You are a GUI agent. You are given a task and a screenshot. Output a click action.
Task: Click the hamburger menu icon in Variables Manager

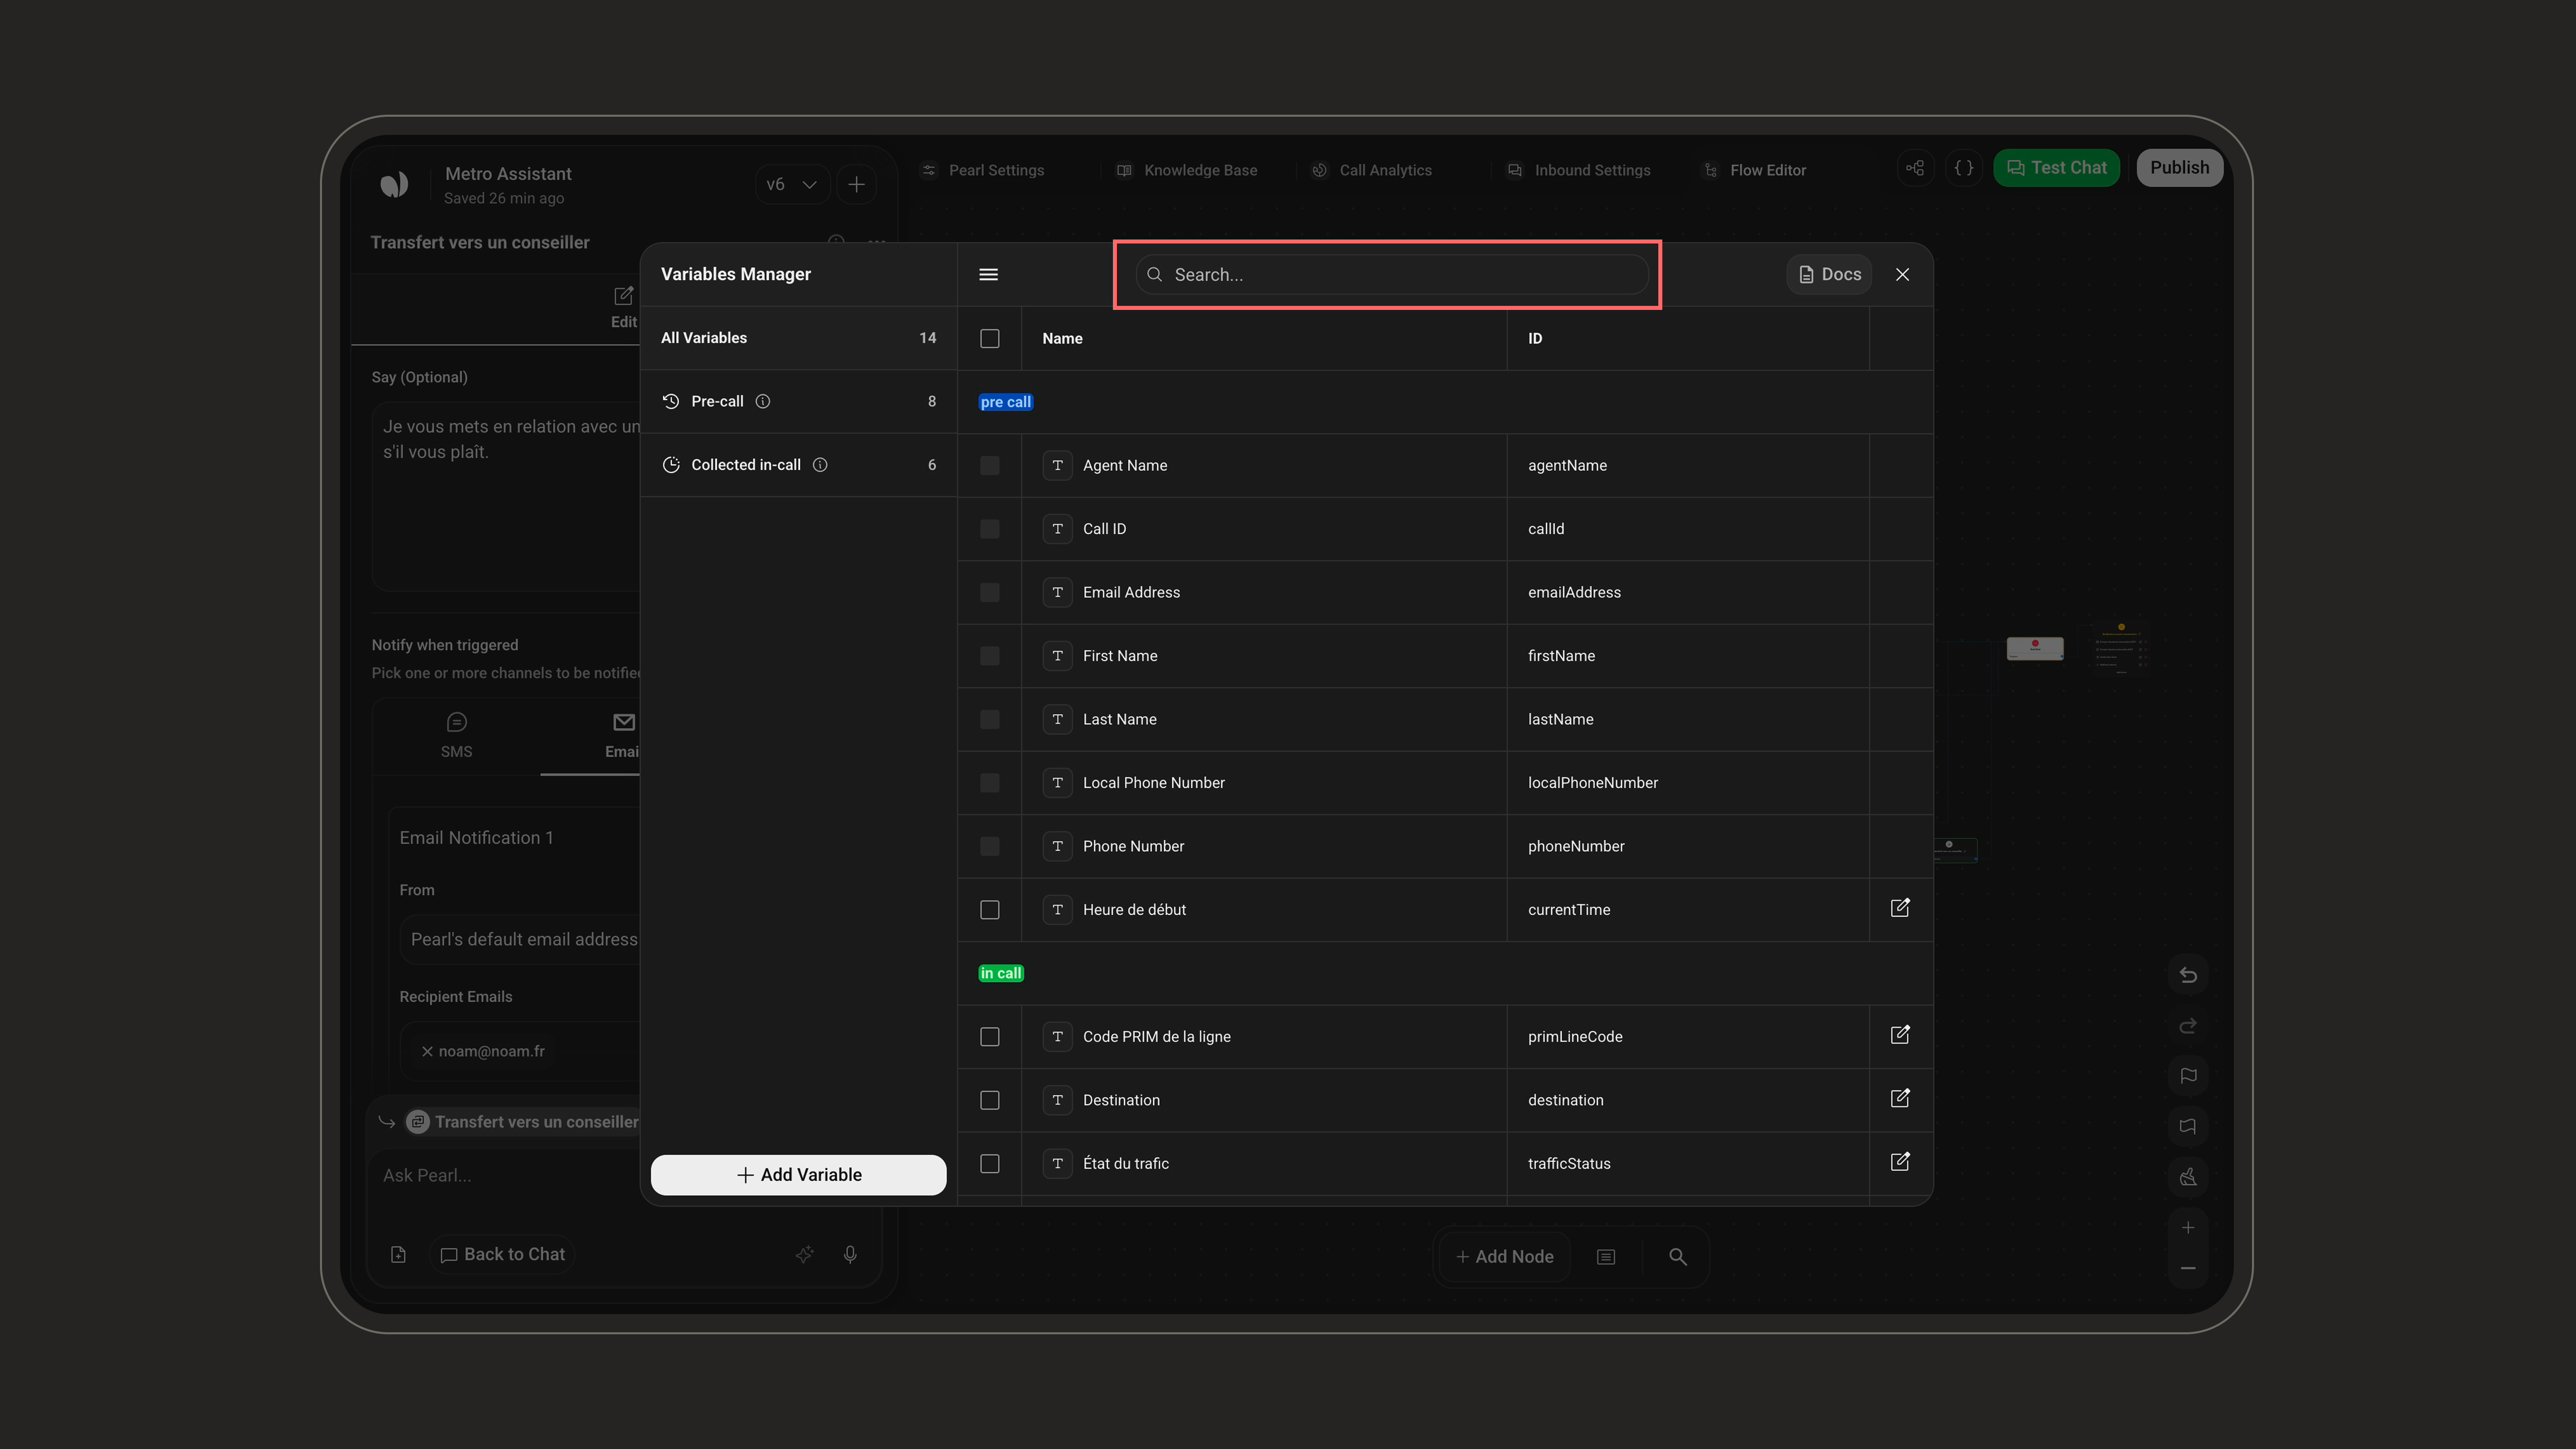coord(988,274)
